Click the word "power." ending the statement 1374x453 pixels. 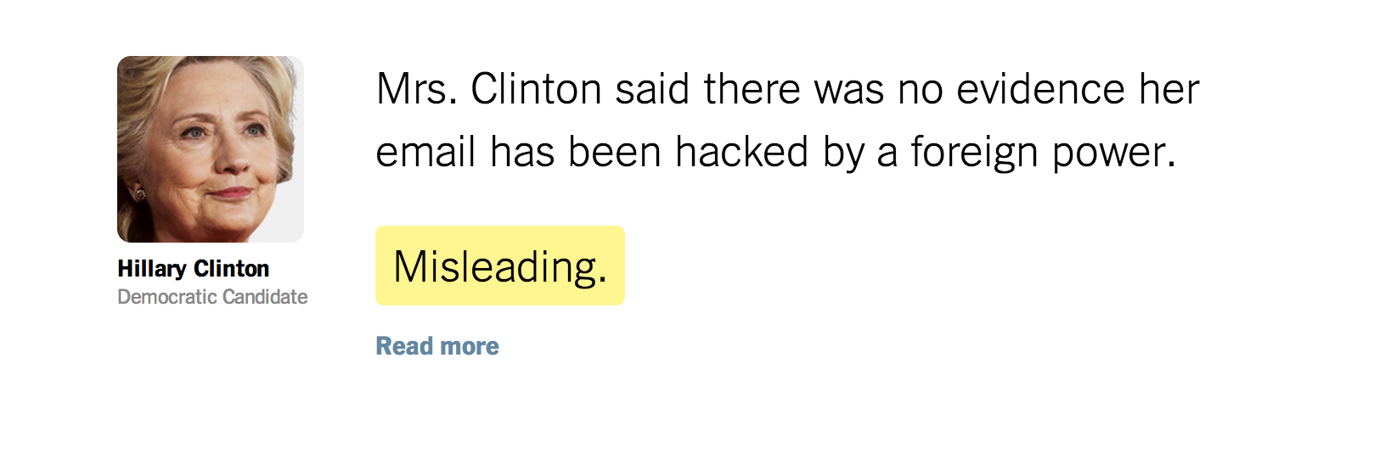click(x=1114, y=154)
